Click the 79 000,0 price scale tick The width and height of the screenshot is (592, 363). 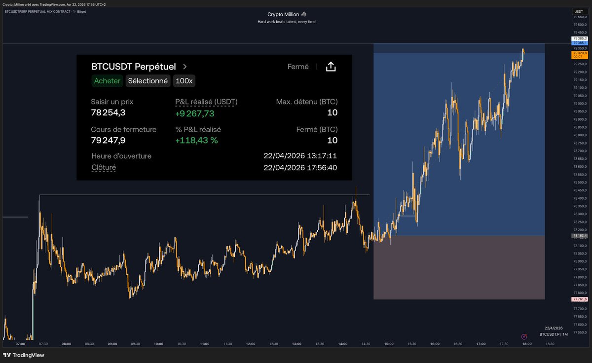tap(579, 104)
